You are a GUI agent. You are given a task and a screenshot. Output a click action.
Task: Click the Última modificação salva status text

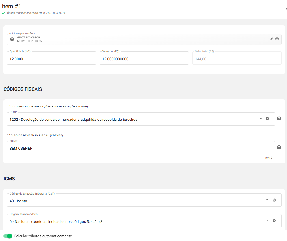[x=36, y=13]
